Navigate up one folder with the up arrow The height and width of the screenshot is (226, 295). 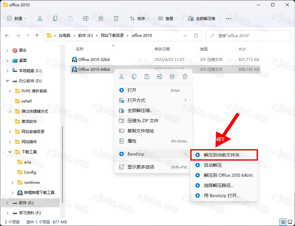pos(37,36)
